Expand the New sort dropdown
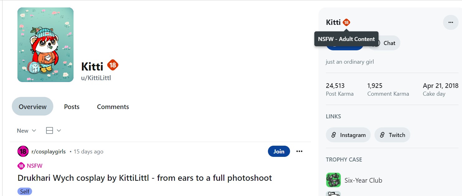The image size is (462, 196). (x=26, y=131)
